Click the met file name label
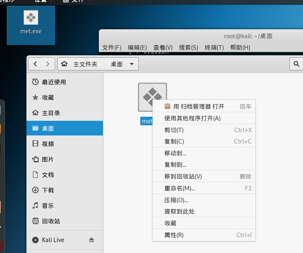303x253 pixels. [146, 121]
